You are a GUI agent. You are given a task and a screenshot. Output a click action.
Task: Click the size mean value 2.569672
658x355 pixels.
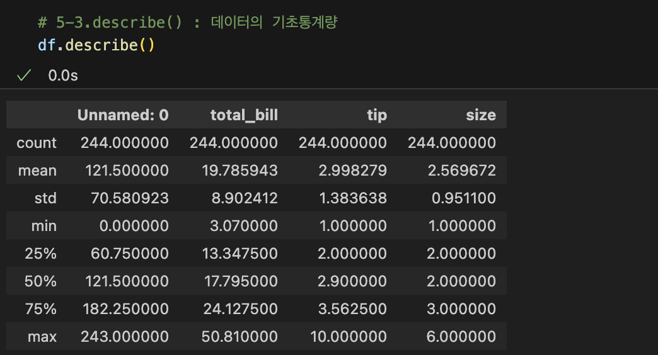click(461, 171)
